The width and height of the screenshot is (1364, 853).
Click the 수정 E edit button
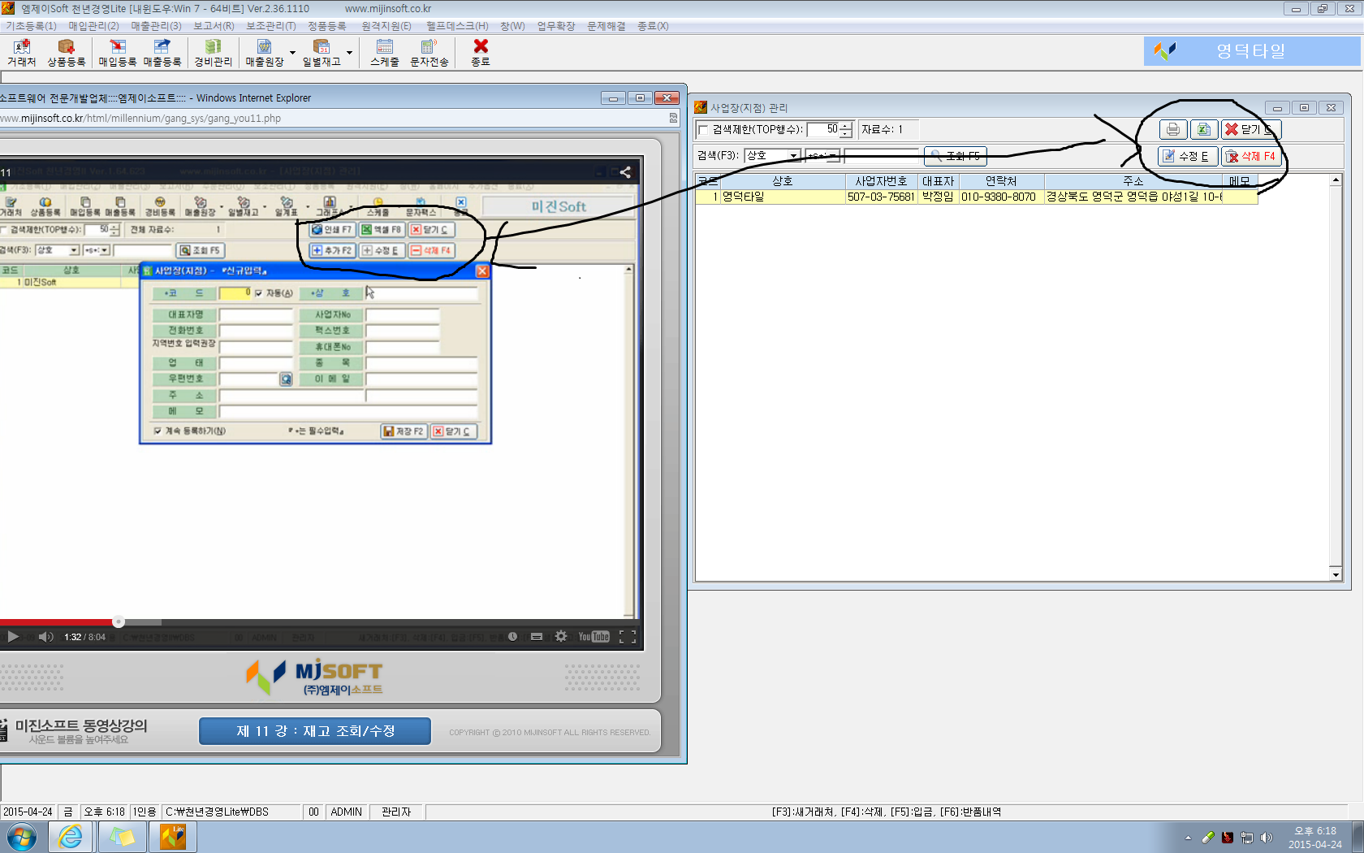1188,156
